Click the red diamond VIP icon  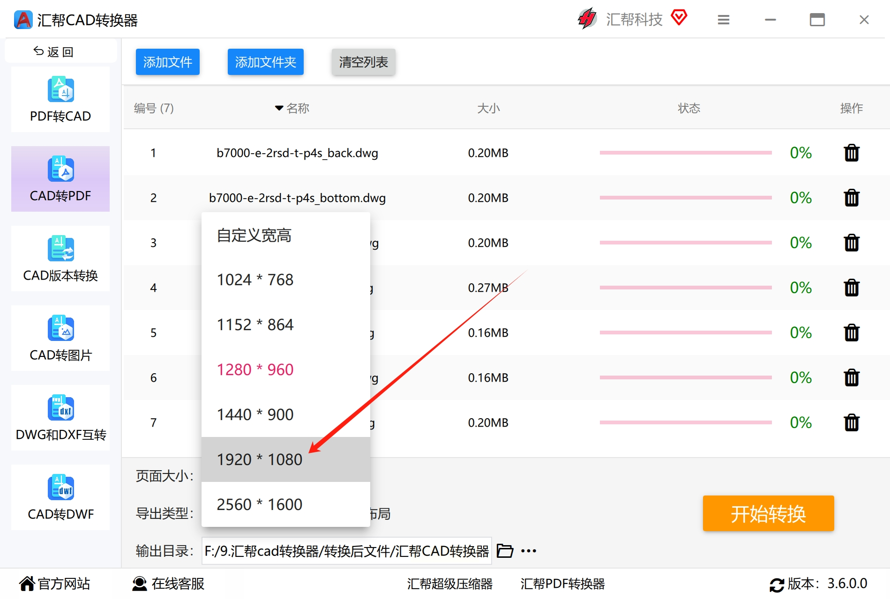tap(679, 18)
